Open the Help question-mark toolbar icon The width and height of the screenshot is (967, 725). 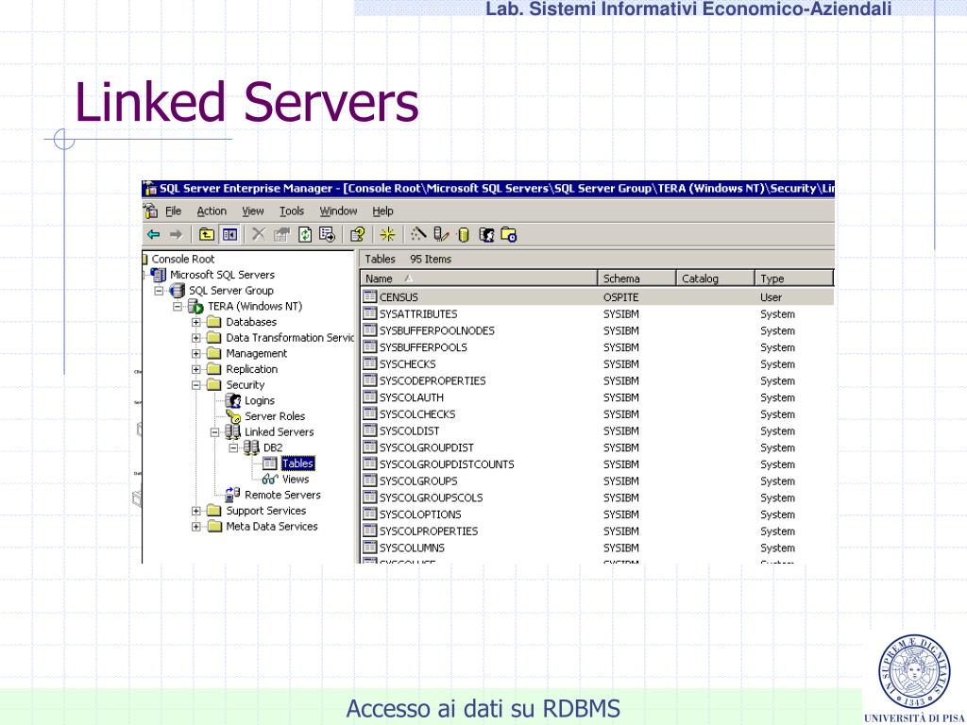(357, 235)
